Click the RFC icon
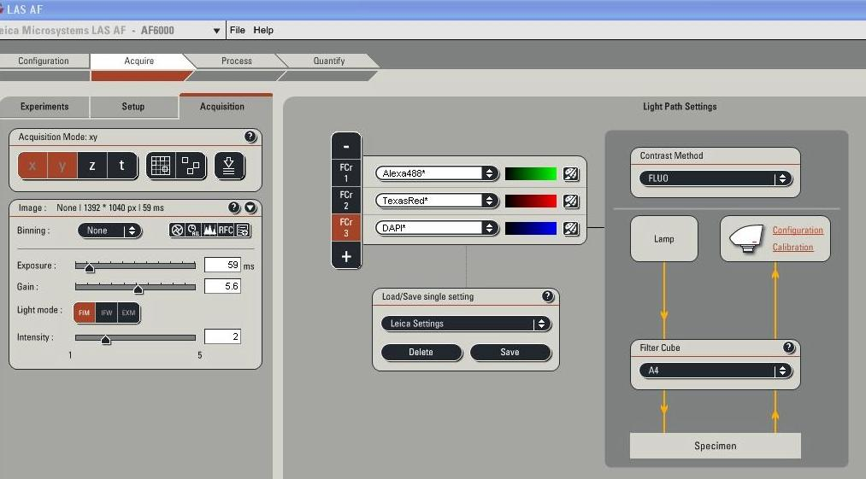 coord(226,231)
